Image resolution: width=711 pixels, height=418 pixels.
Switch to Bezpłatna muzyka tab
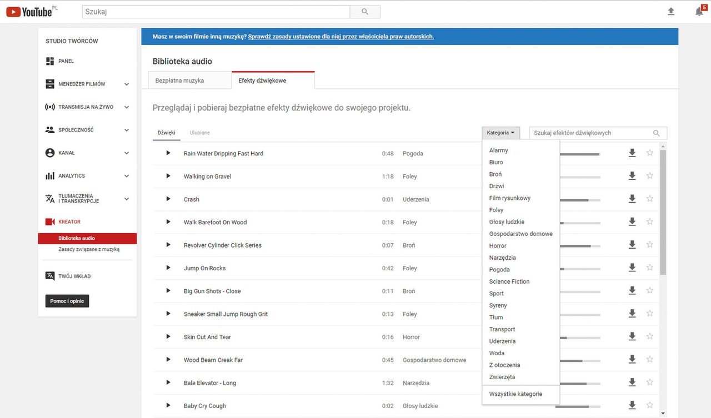[x=190, y=80]
